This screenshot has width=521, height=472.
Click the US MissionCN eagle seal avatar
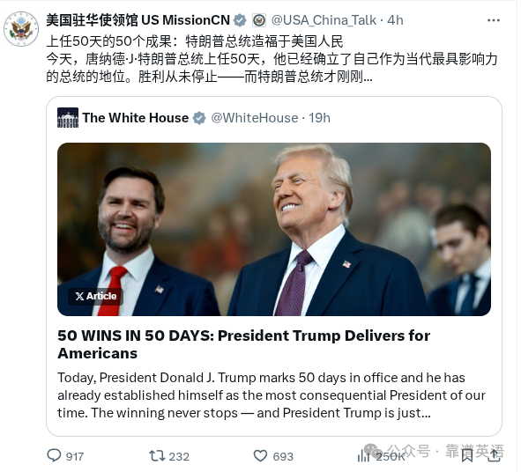click(21, 29)
